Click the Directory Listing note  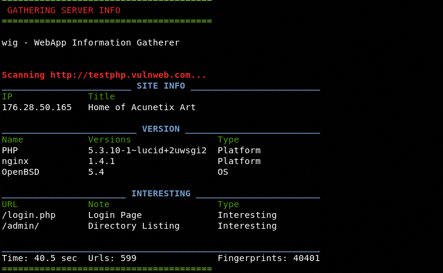(x=134, y=226)
